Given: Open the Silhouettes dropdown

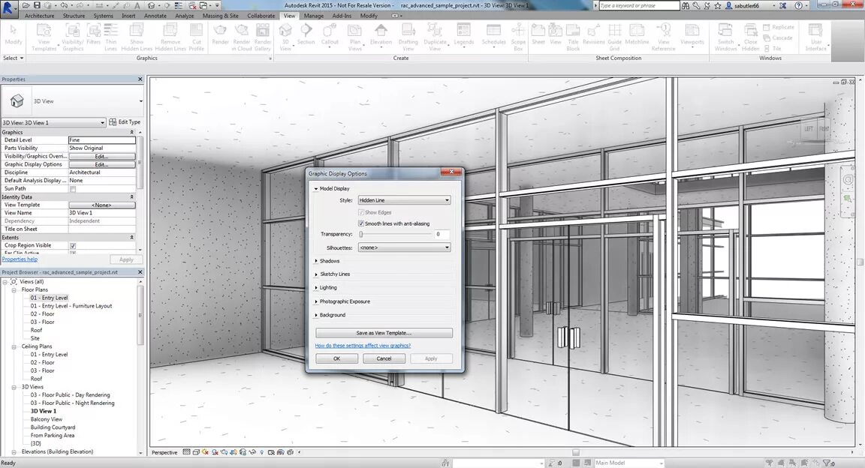Looking at the screenshot, I should (405, 247).
